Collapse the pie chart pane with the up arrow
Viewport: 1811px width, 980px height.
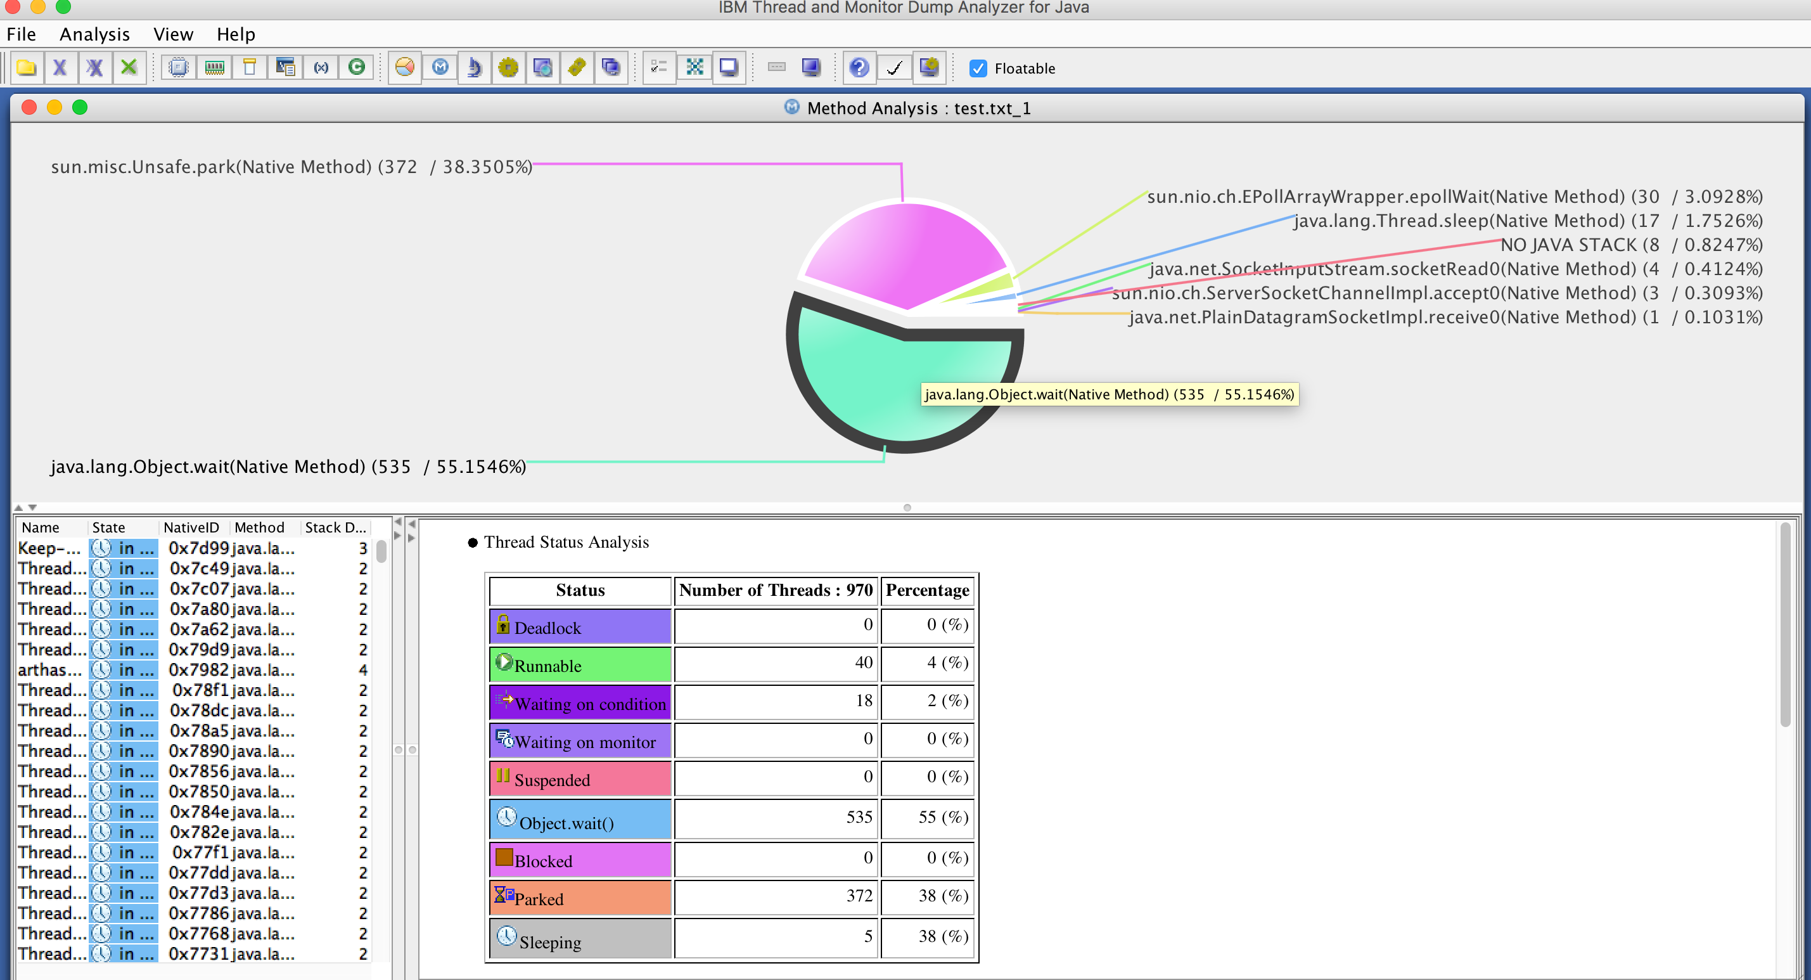click(x=19, y=507)
